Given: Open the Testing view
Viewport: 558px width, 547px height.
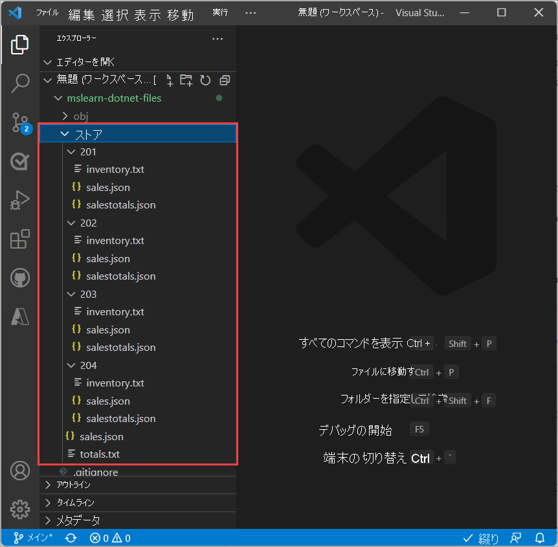Looking at the screenshot, I should pyautogui.click(x=20, y=161).
